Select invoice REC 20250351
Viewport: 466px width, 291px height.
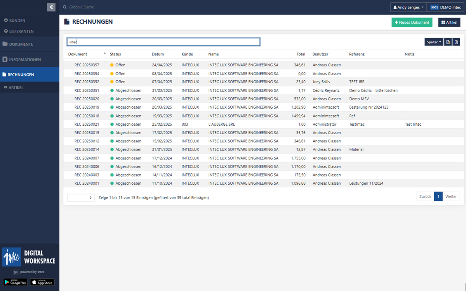click(x=87, y=90)
